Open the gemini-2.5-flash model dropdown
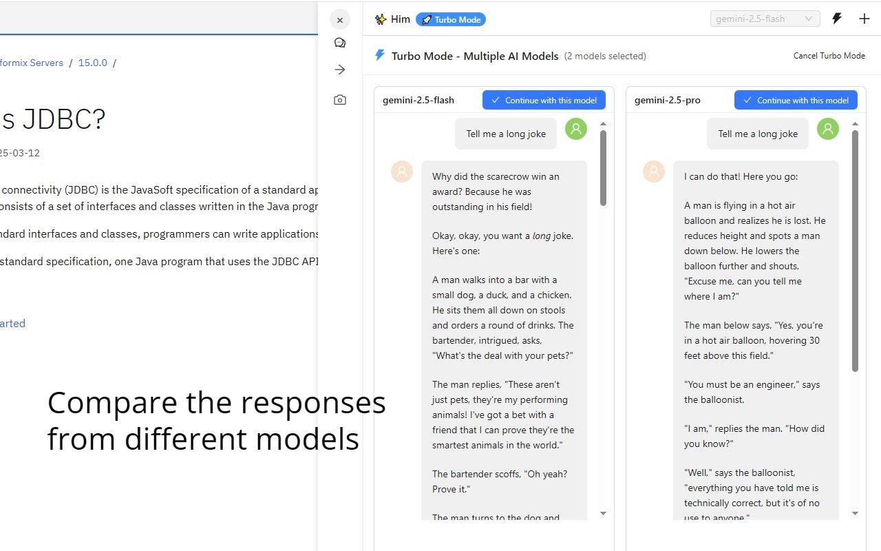This screenshot has width=881, height=551. pos(765,19)
